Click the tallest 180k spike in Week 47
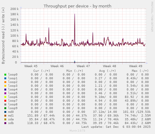155x134 pixels. click(75, 14)
